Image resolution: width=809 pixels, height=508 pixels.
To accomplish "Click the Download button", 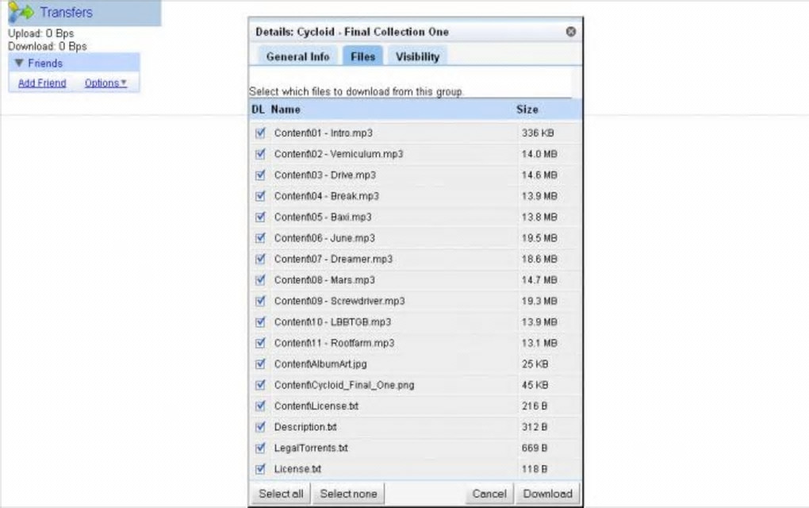I will click(547, 493).
